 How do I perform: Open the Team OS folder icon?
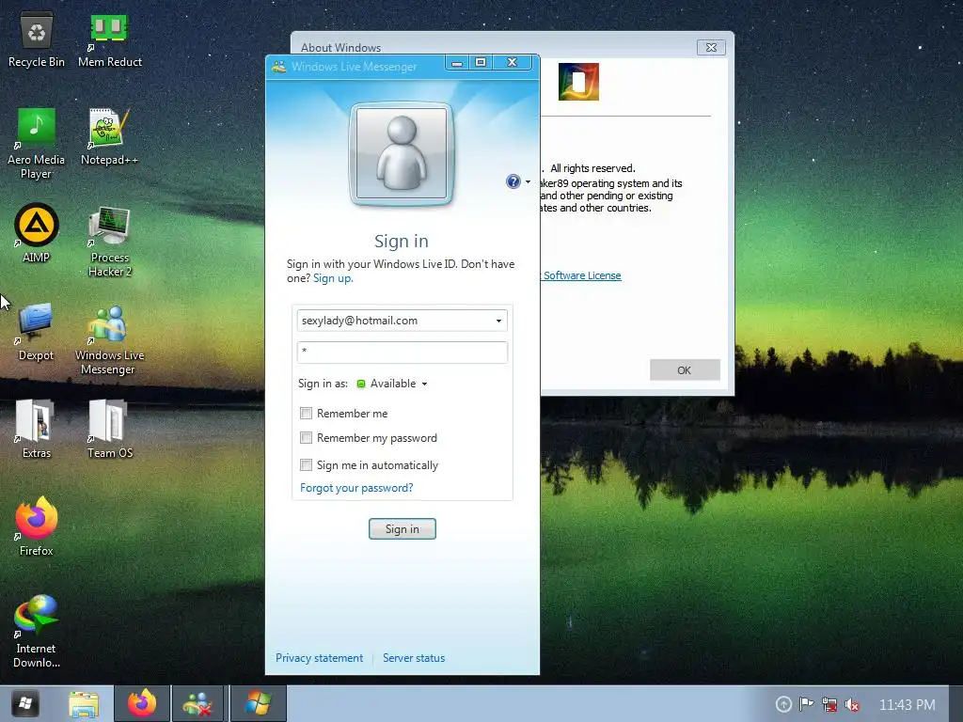109,429
